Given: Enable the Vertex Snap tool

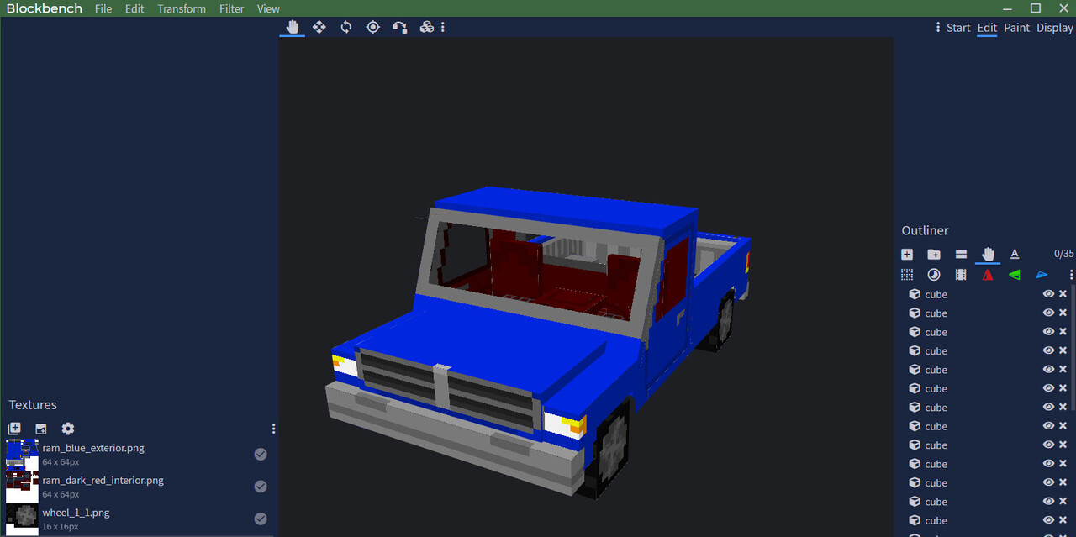Looking at the screenshot, I should [399, 27].
